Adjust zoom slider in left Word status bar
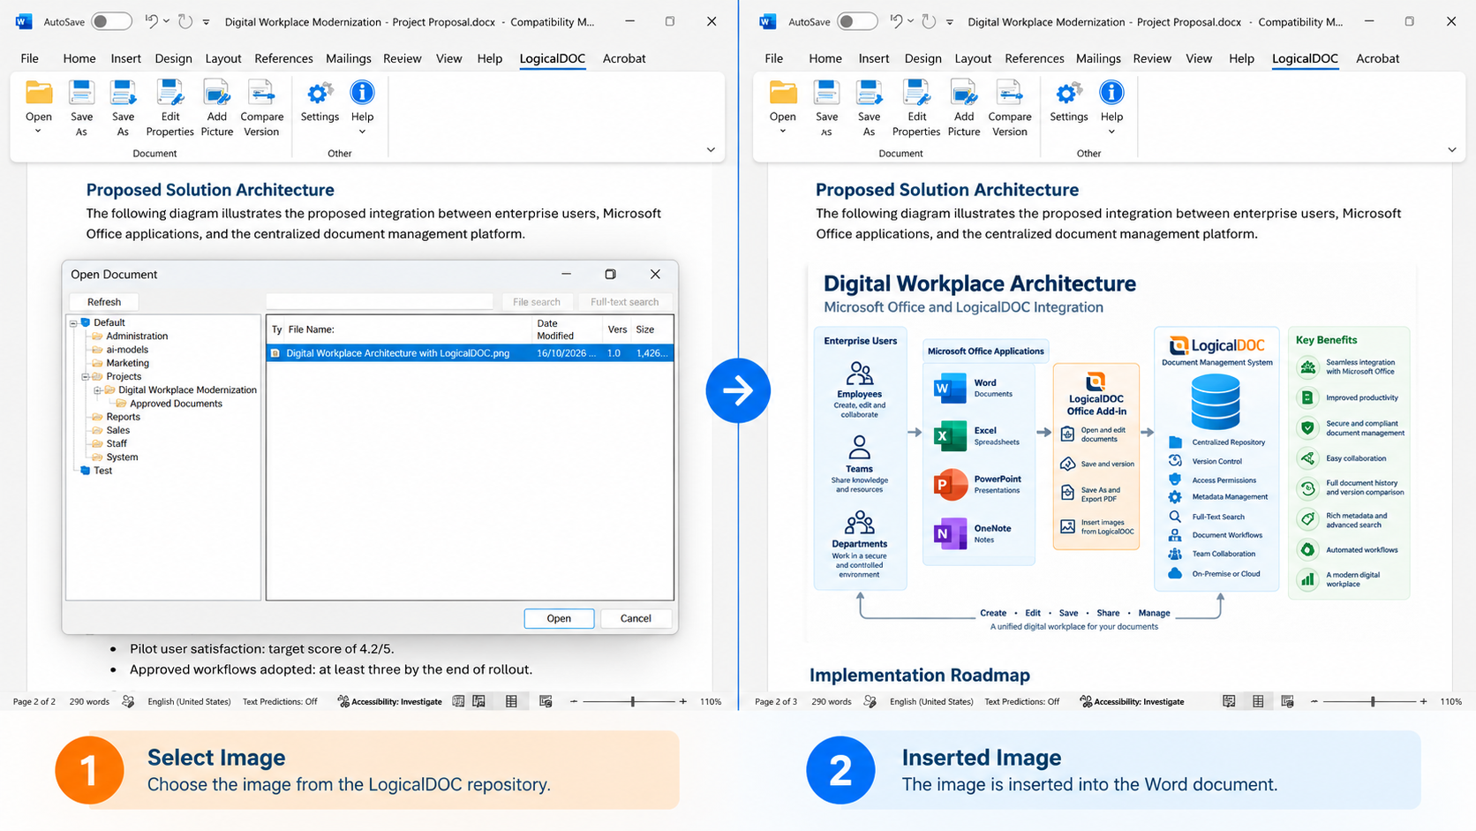Screen dimensions: 1476x831 tap(632, 702)
